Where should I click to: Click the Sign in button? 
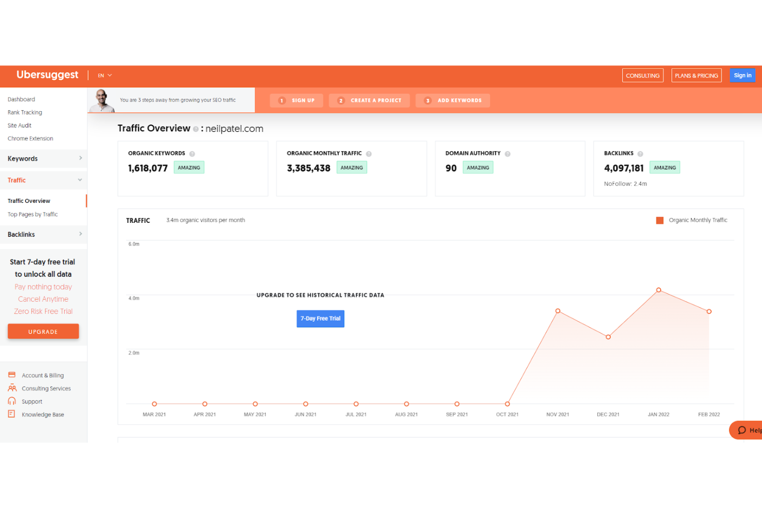742,76
